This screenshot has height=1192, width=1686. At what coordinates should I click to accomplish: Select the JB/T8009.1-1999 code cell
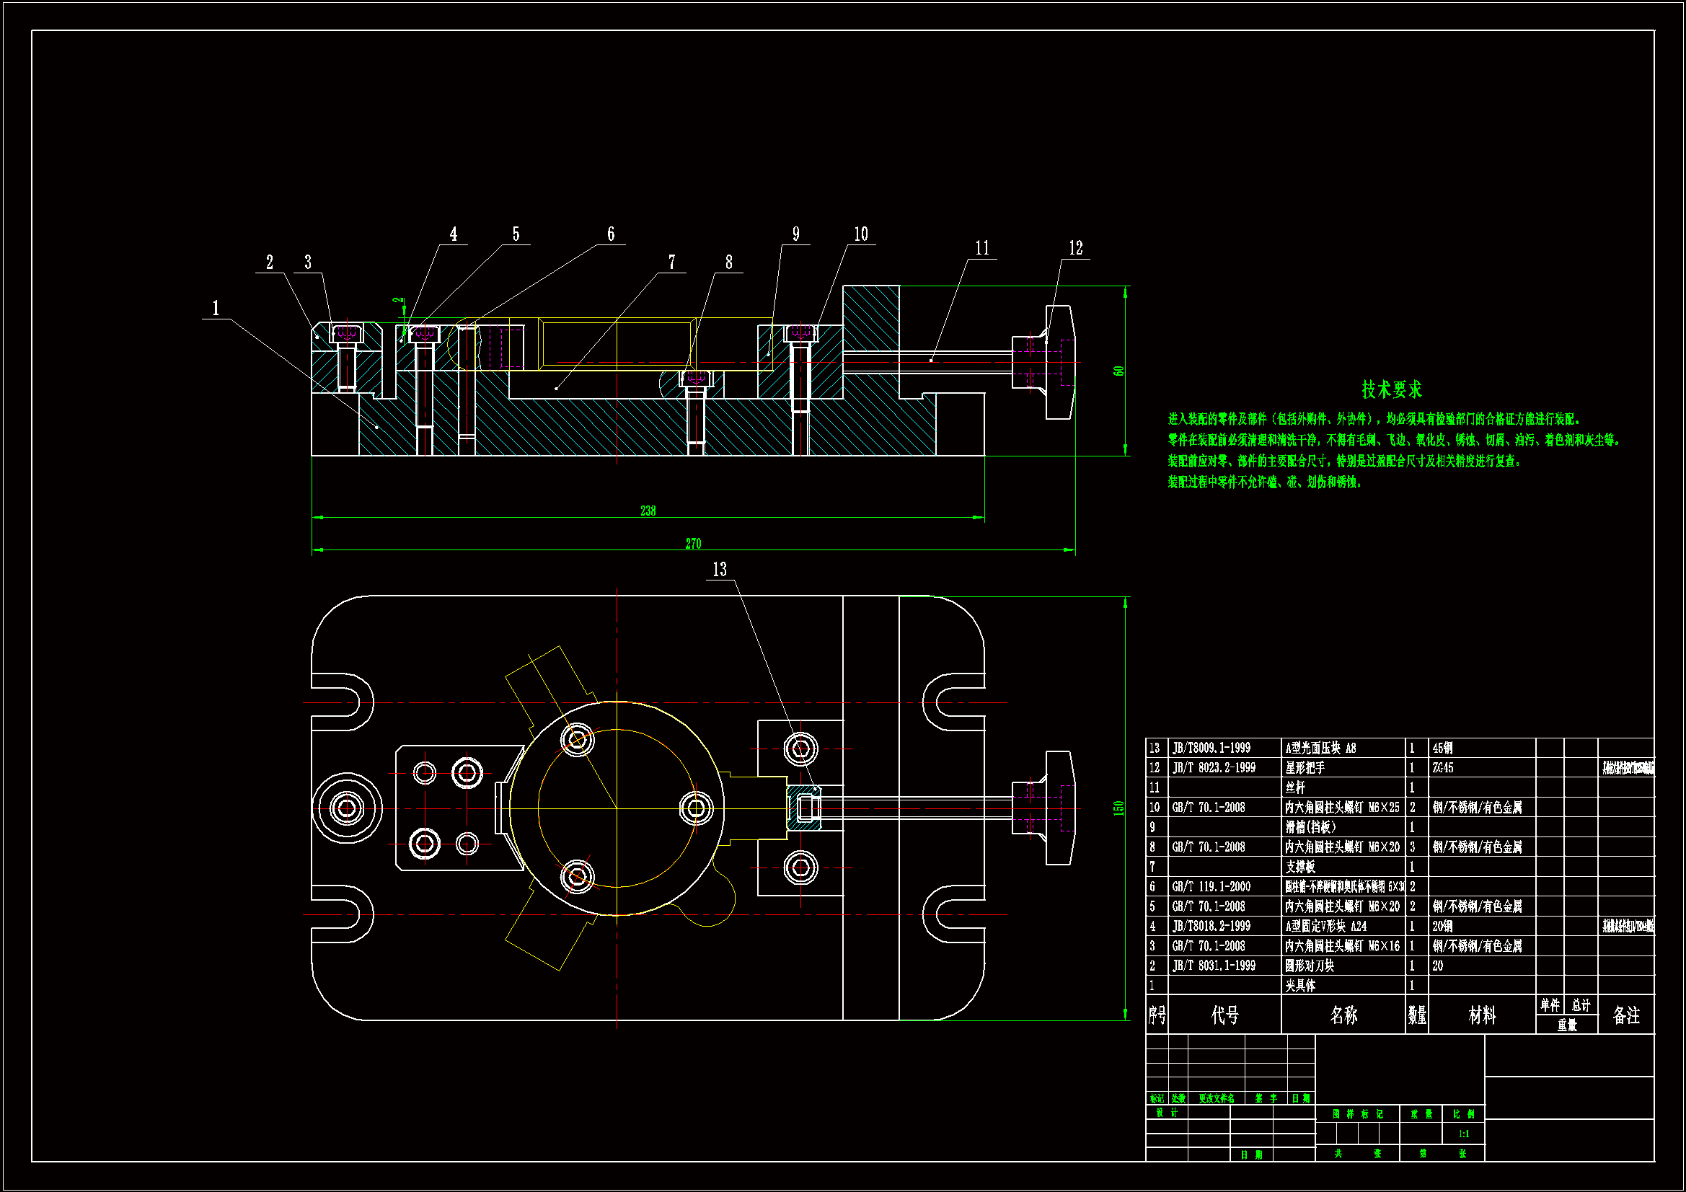click(1211, 748)
